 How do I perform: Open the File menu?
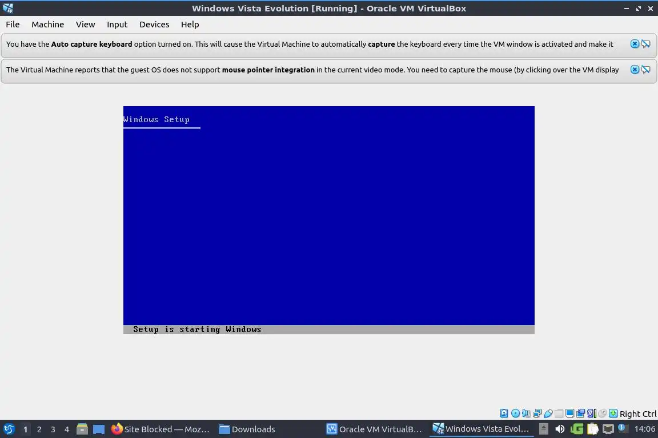click(13, 25)
